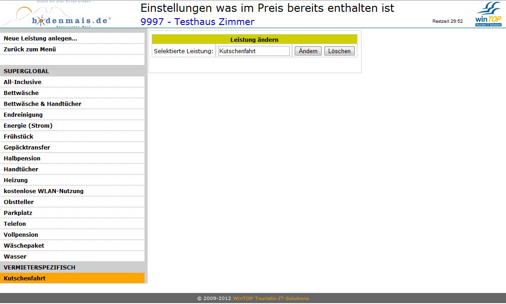Select Energie (Strom) item

[28, 126]
